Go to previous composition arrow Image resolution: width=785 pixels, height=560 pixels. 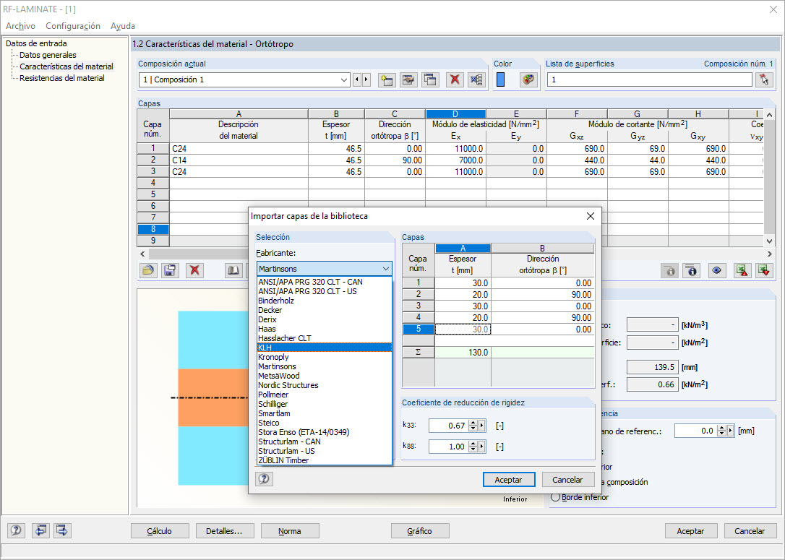coord(357,79)
